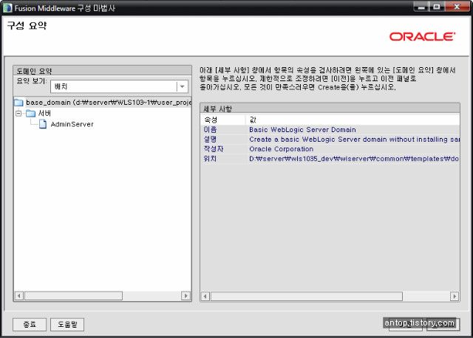Close the Fusion Middleware wizard window
The width and height of the screenshot is (473, 338).
coord(457,7)
